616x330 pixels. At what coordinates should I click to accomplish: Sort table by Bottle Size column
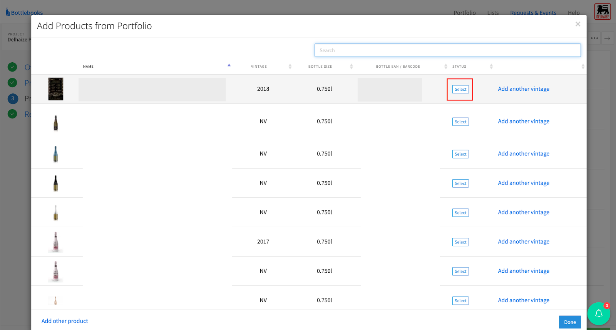point(320,67)
